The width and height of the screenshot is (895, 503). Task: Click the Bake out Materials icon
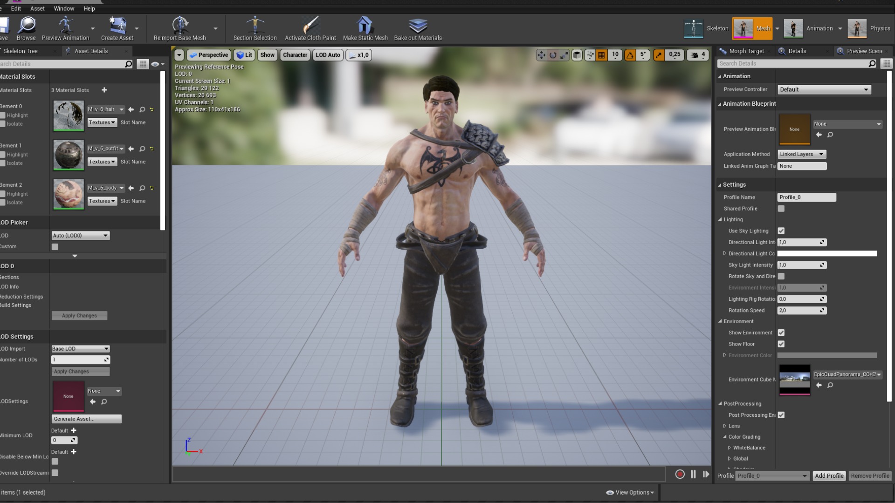coord(418,26)
